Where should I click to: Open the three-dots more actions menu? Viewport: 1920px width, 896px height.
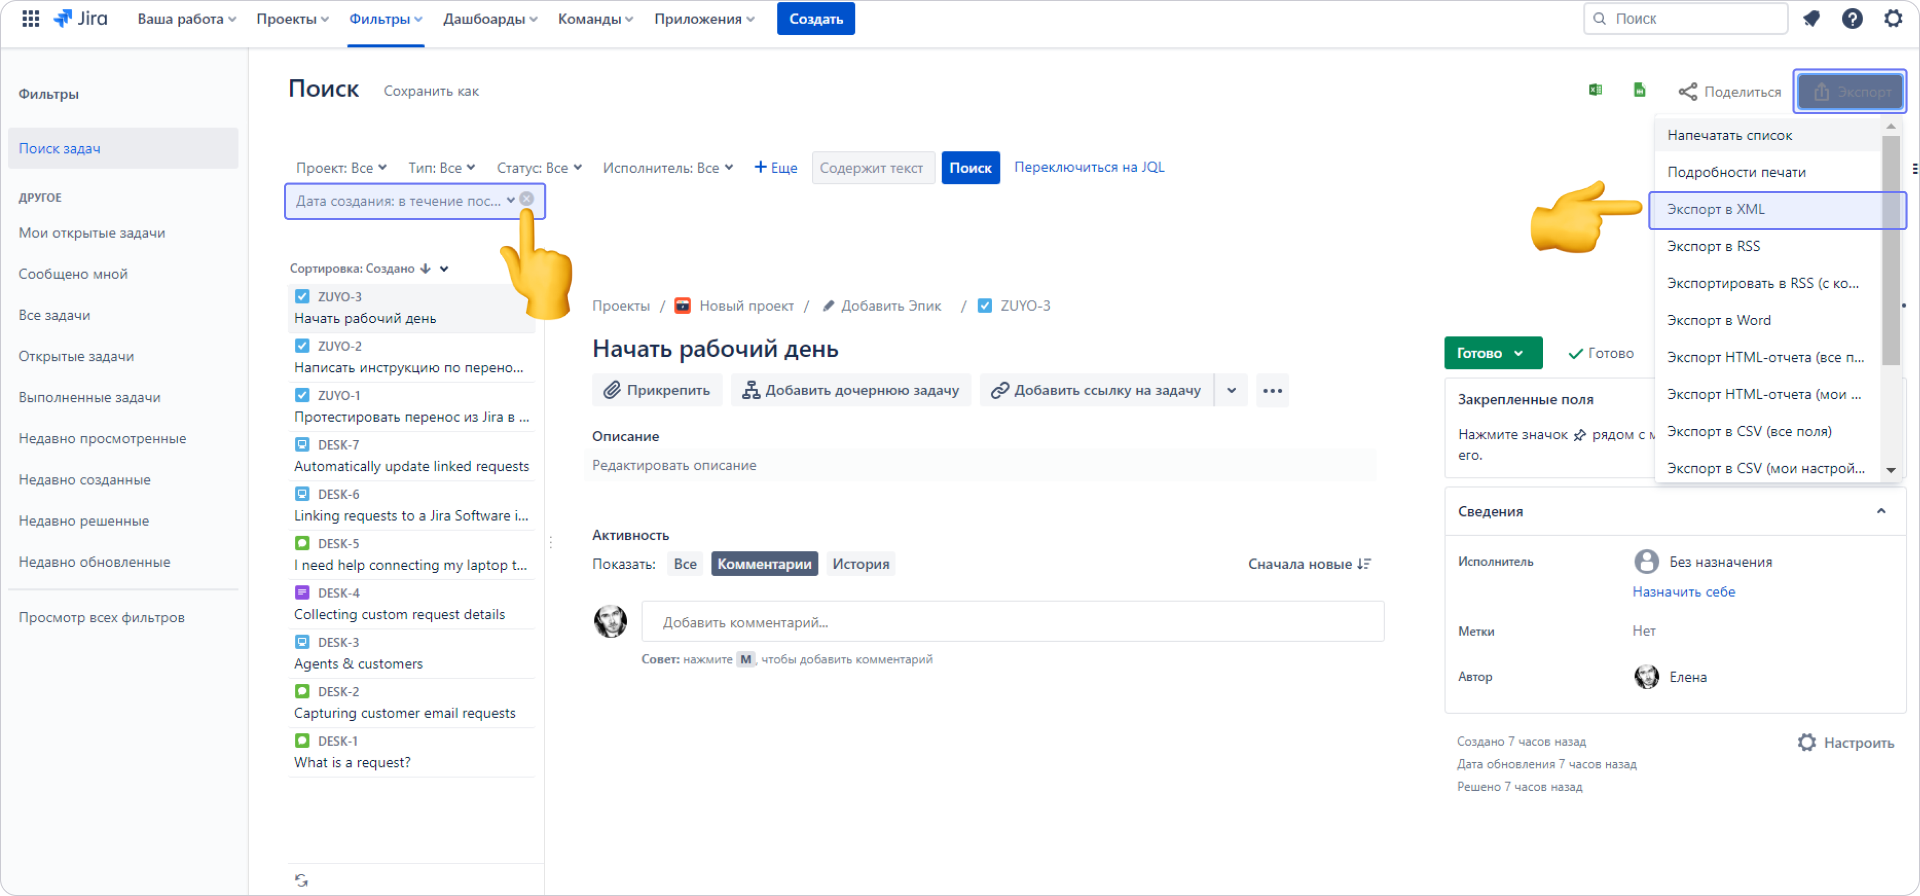click(1272, 390)
